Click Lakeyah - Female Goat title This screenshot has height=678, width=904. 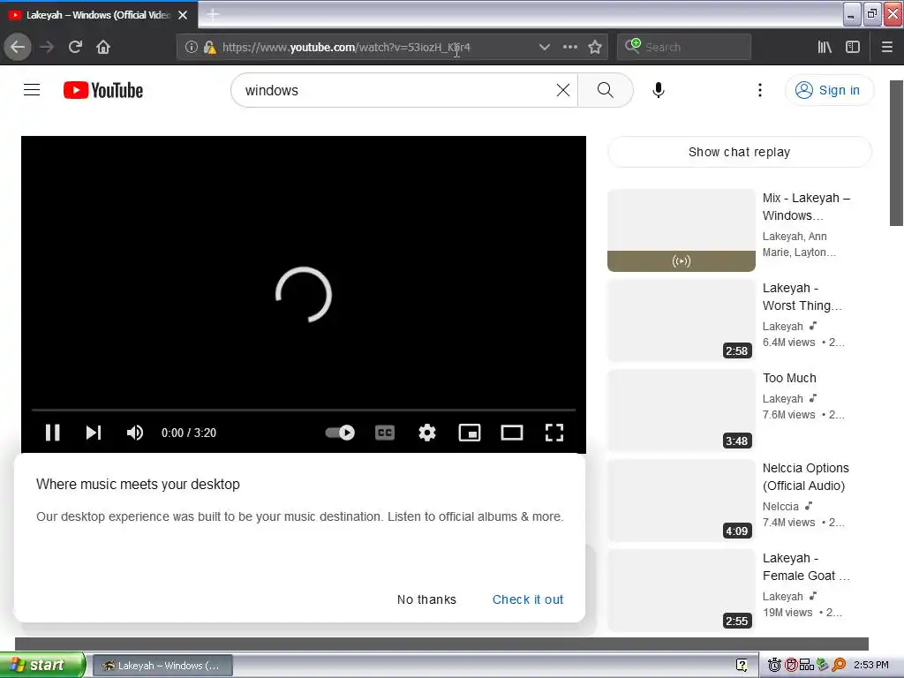pyautogui.click(x=806, y=567)
